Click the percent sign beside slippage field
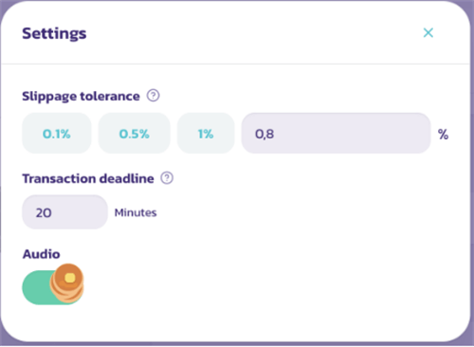 pos(443,135)
